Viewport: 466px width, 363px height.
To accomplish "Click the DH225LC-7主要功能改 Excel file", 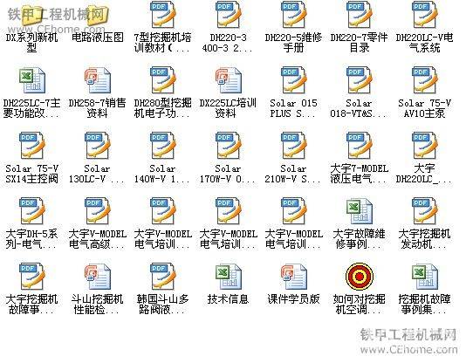I will click(x=31, y=80).
